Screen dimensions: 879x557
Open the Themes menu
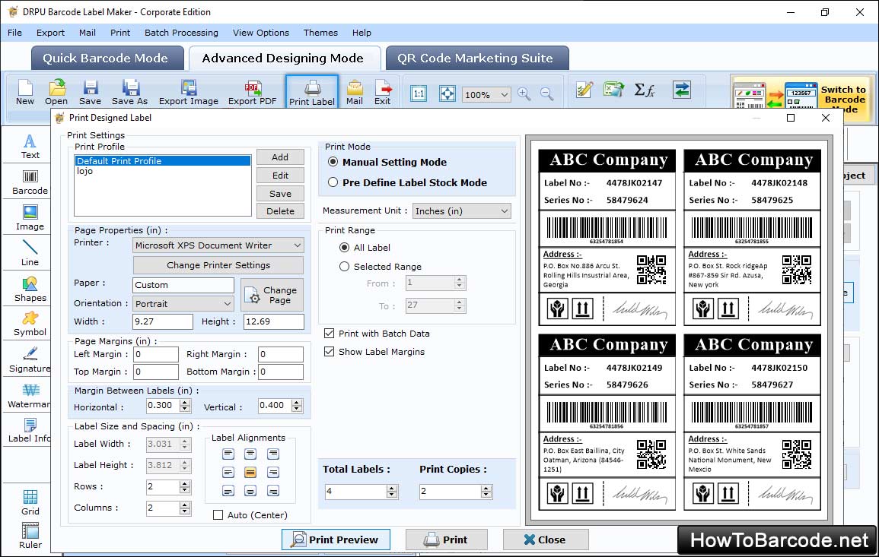[x=320, y=33]
